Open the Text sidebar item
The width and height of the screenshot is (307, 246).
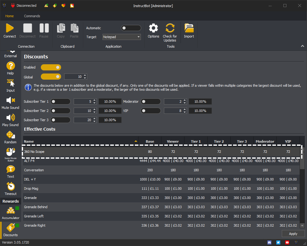(10, 172)
